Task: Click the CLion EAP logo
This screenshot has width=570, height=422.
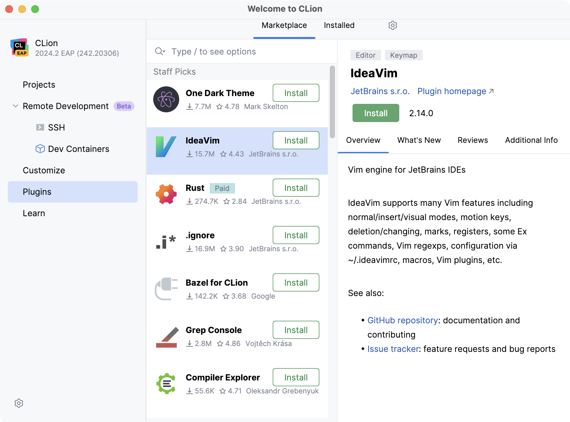Action: click(x=20, y=47)
